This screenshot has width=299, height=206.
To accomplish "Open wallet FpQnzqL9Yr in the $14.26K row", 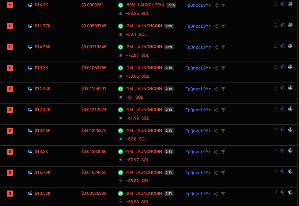I will coord(198,47).
